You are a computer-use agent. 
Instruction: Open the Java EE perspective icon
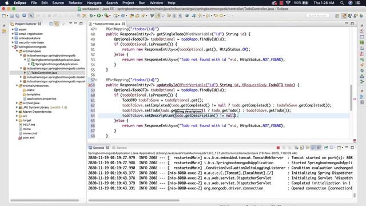(x=344, y=15)
